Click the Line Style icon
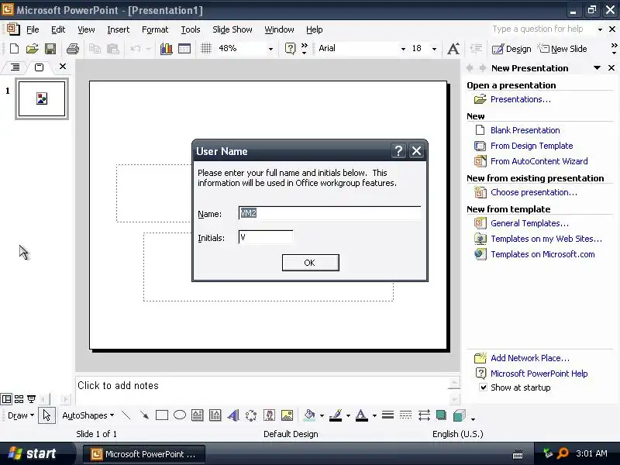The width and height of the screenshot is (620, 465). click(x=388, y=415)
